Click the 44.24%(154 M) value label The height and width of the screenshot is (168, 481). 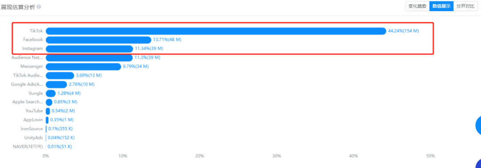pyautogui.click(x=404, y=31)
